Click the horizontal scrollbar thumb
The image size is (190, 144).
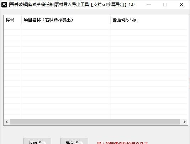pyautogui.click(x=95, y=122)
